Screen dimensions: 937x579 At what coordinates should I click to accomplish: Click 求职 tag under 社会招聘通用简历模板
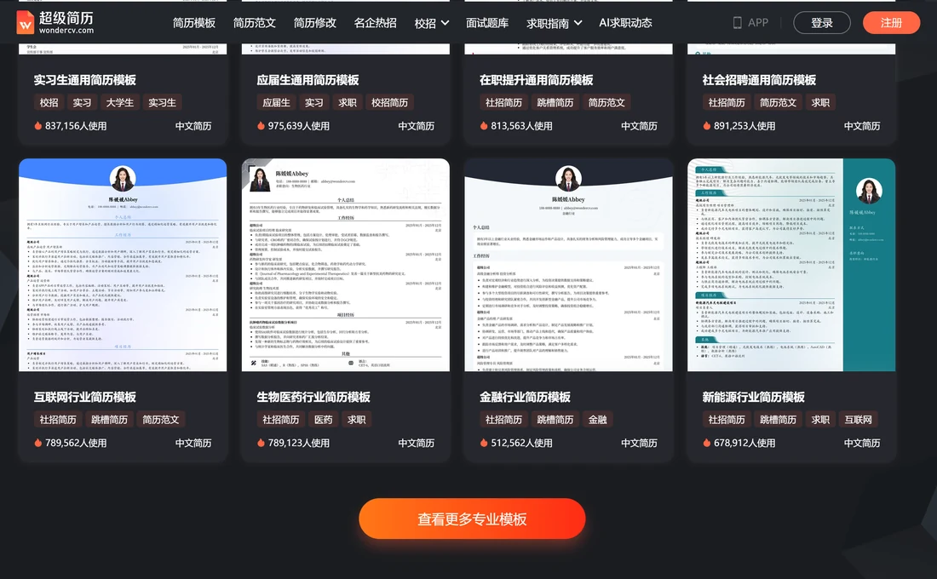click(x=820, y=103)
